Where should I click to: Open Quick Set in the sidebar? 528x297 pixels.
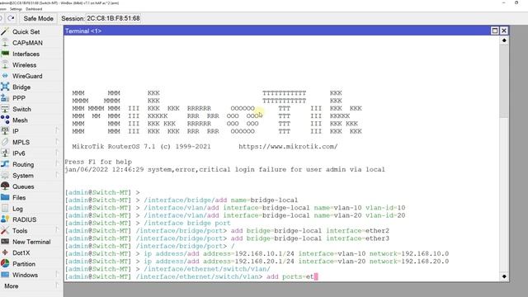[26, 31]
